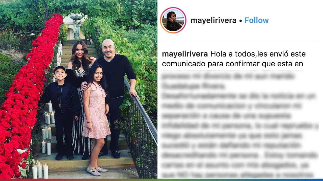This screenshot has width=323, height=181.
Task: Click the divider line under post header
Action: (241, 42)
